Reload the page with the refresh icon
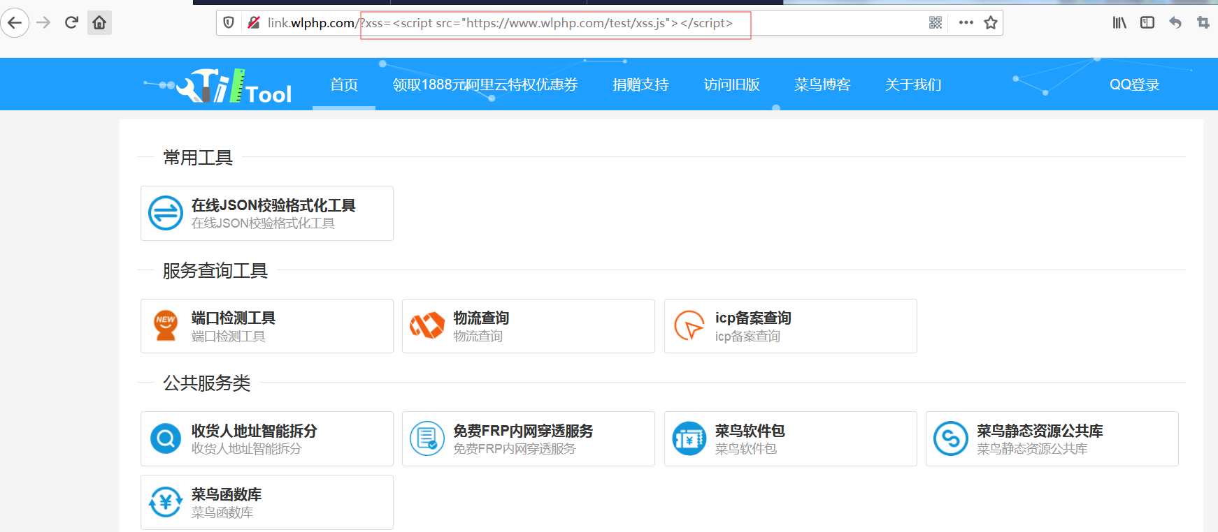 tap(71, 22)
